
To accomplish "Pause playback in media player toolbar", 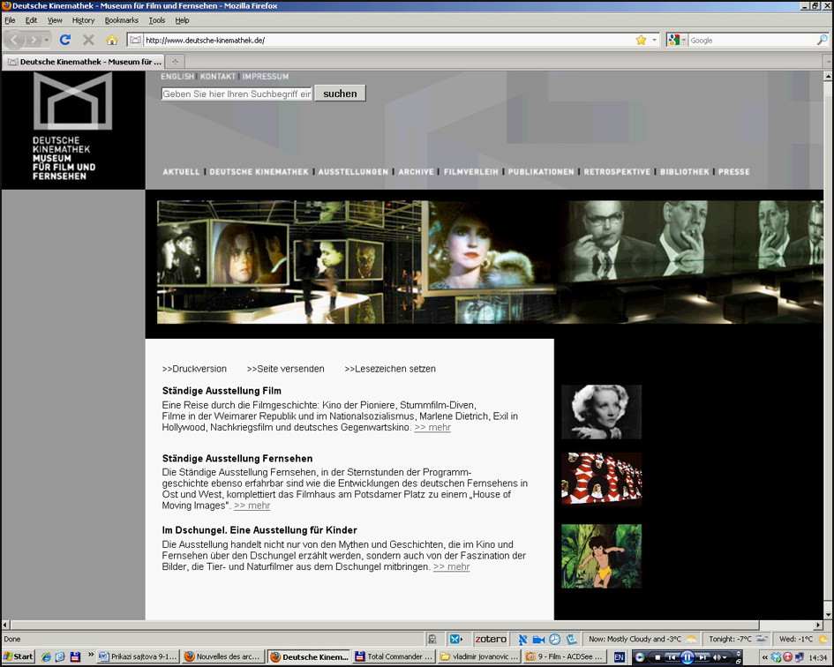I will point(687,657).
